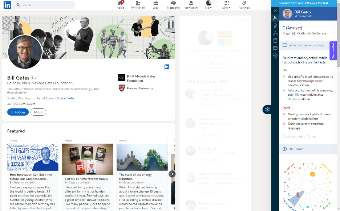The height and width of the screenshot is (211, 340).
Task: Click the window template icon in Crystal sidebar
Action: click(275, 40)
